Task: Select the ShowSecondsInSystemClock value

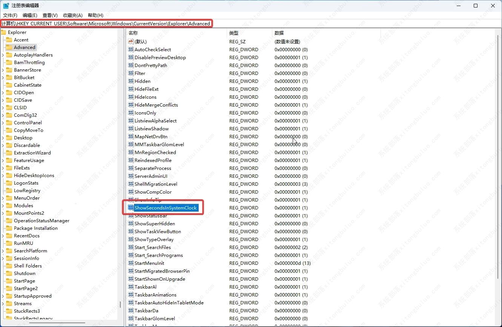Action: (x=166, y=208)
